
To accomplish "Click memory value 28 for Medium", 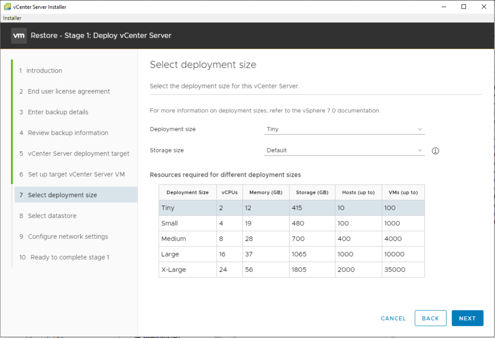I will click(249, 239).
